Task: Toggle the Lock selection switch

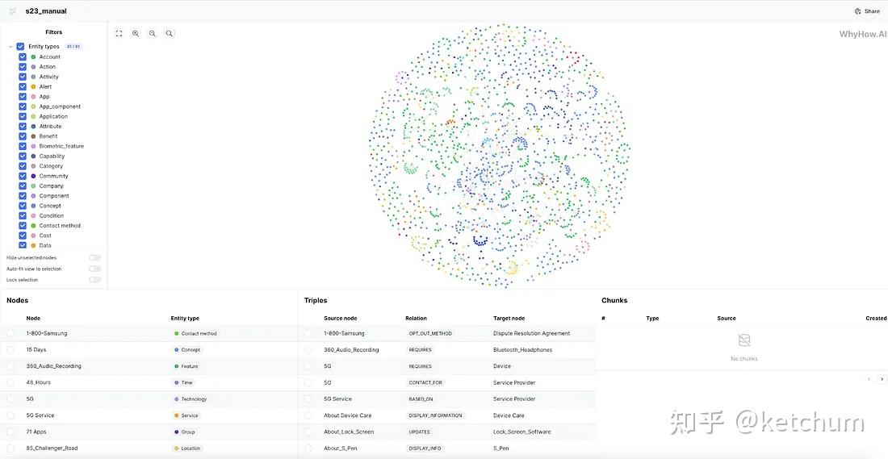Action: 94,280
